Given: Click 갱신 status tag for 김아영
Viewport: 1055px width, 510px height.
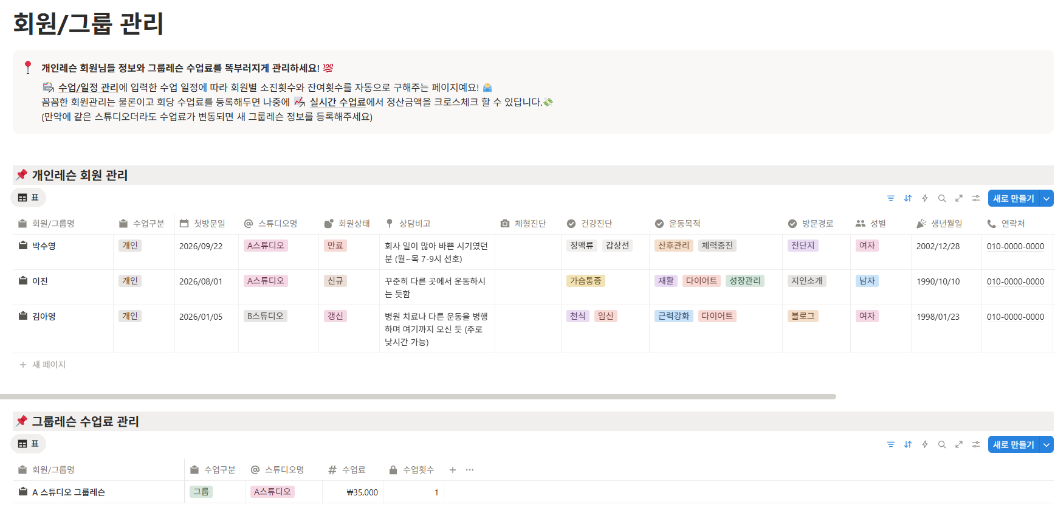Looking at the screenshot, I should pyautogui.click(x=335, y=316).
